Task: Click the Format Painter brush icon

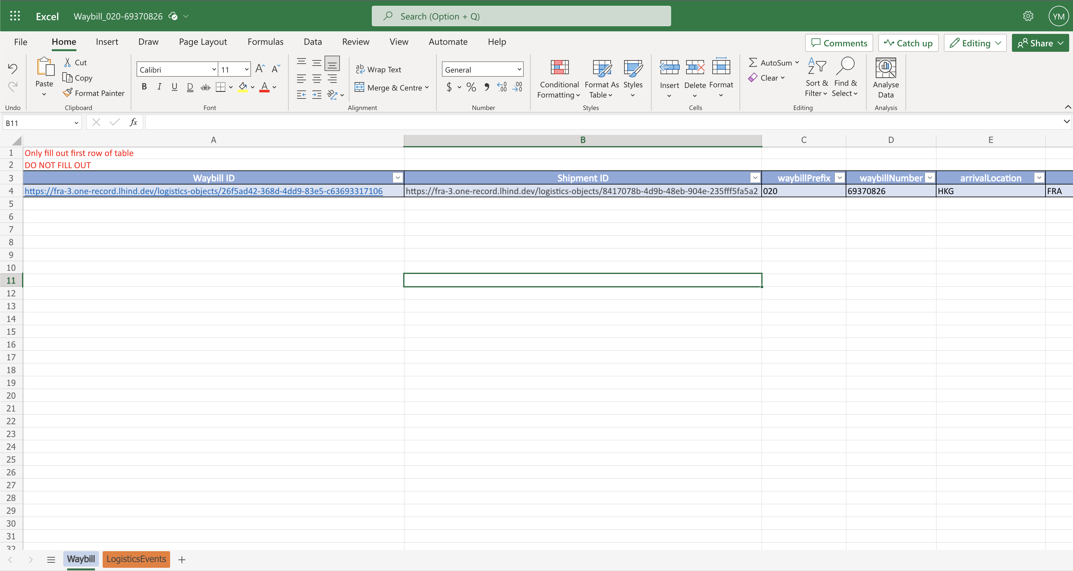Action: click(67, 93)
